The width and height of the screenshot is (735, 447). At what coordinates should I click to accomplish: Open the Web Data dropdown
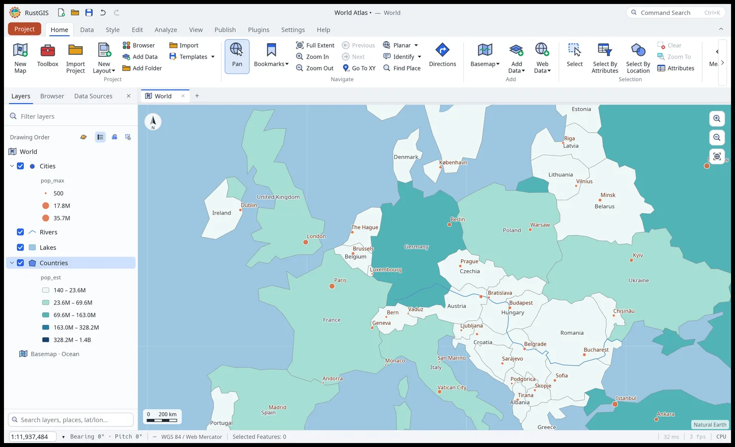[542, 58]
